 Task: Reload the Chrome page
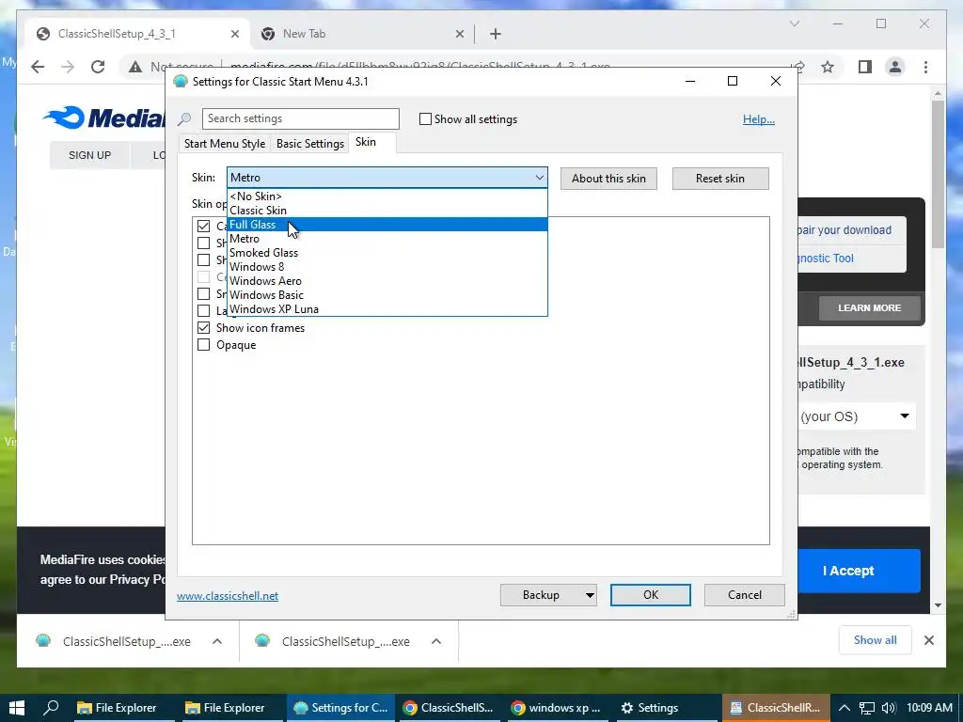coord(98,67)
